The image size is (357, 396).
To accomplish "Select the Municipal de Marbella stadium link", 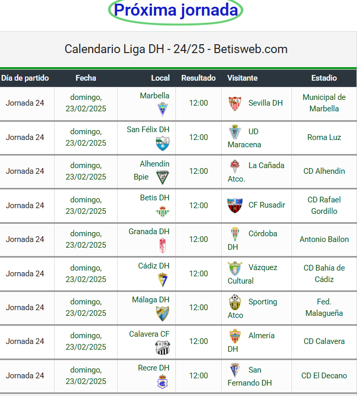I will click(324, 103).
